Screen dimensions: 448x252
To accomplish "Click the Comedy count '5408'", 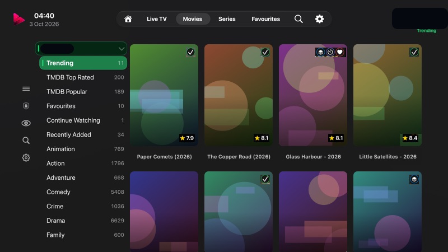I will point(118,192).
